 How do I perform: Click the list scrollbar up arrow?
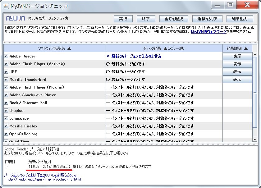255,55
